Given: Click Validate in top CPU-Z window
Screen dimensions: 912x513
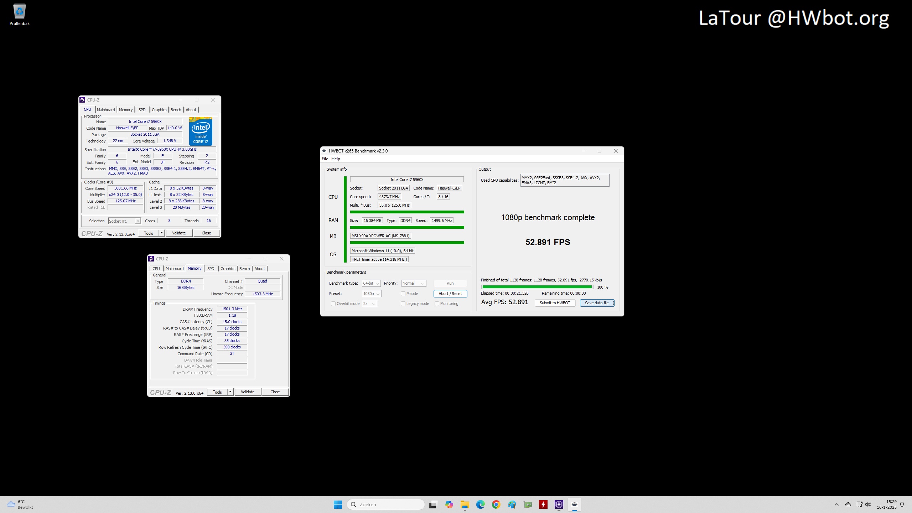Looking at the screenshot, I should point(179,233).
